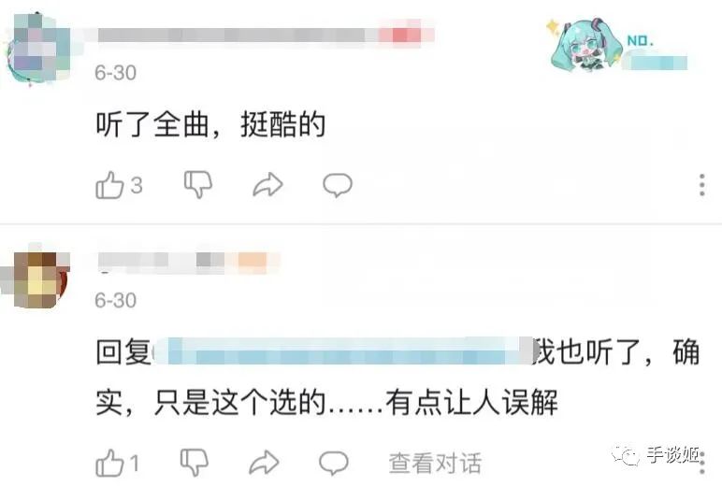Open the second commenter's brown avatar
Screen dimensions: 722x486
(36, 277)
